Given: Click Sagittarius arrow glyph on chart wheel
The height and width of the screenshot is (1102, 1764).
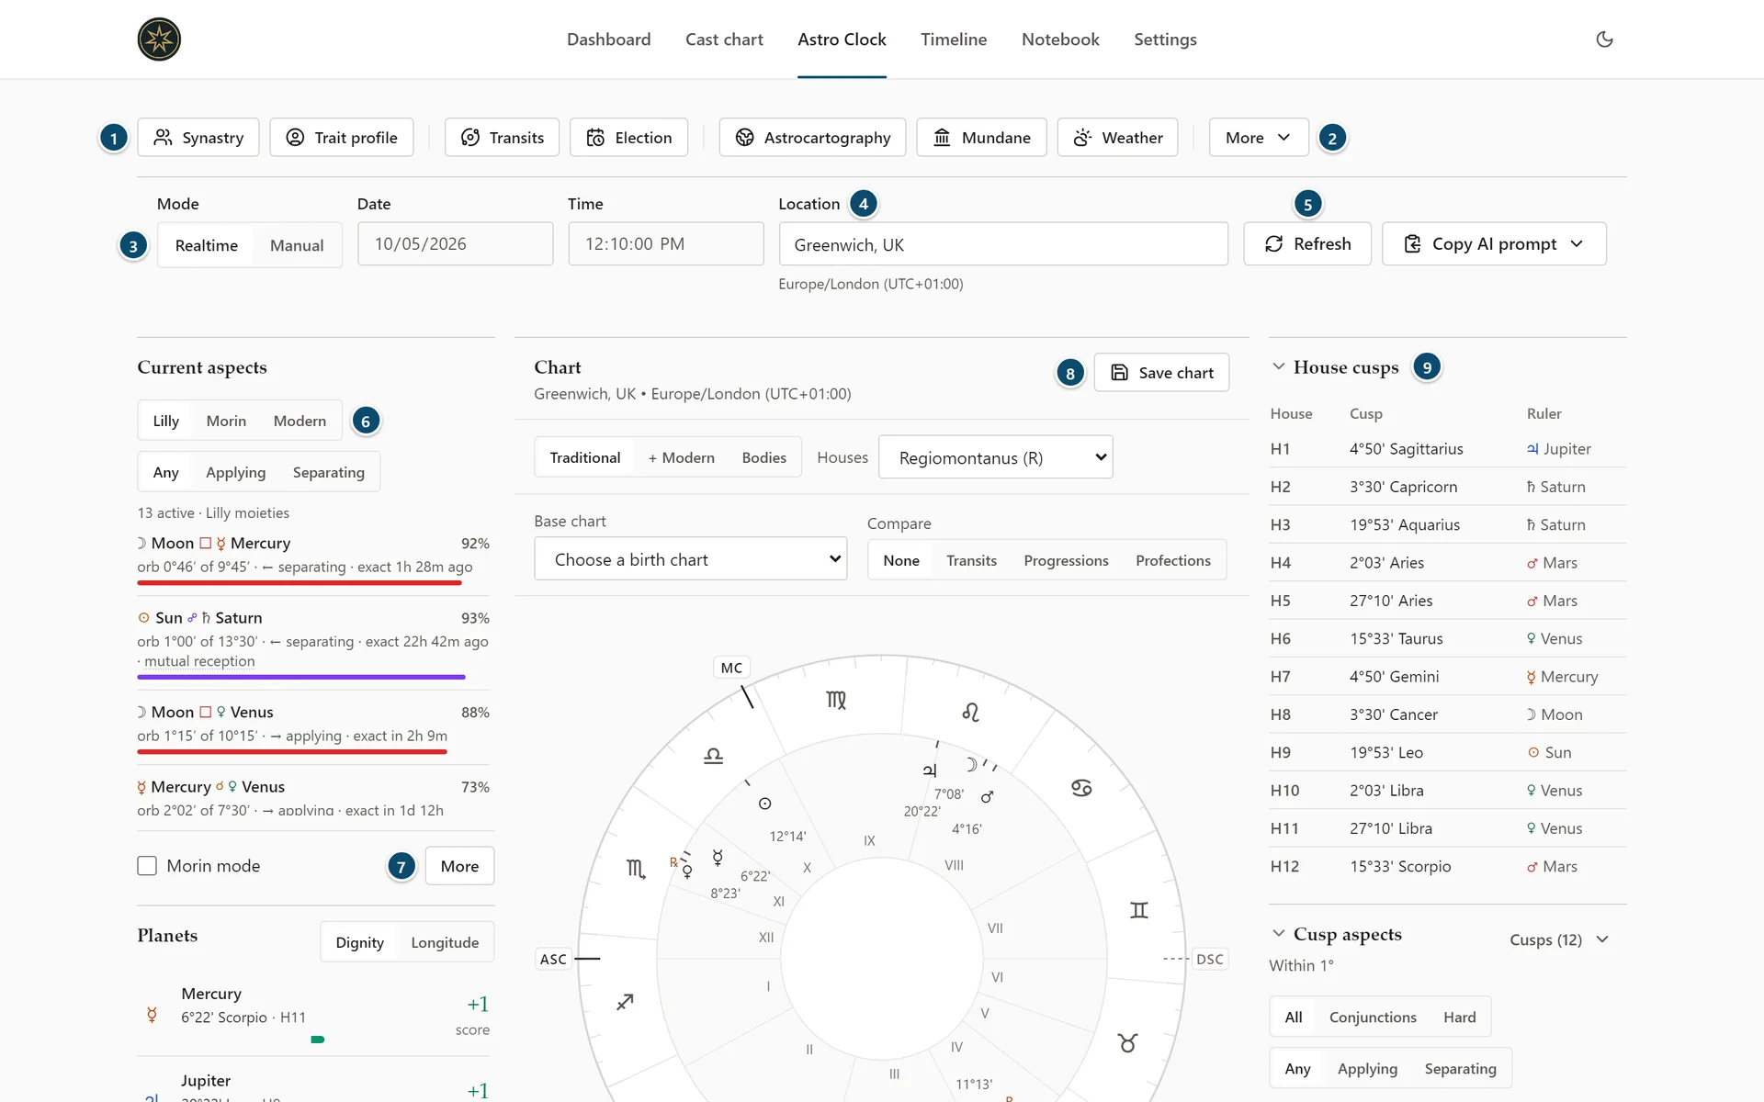Looking at the screenshot, I should 625,1002.
